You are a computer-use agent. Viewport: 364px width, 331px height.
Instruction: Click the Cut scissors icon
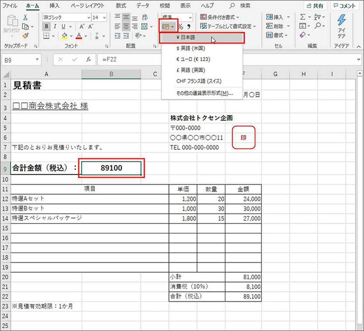25,18
